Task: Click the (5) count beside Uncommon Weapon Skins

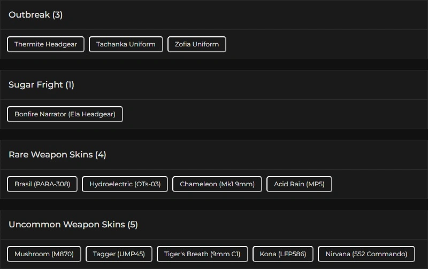Action: (x=133, y=225)
